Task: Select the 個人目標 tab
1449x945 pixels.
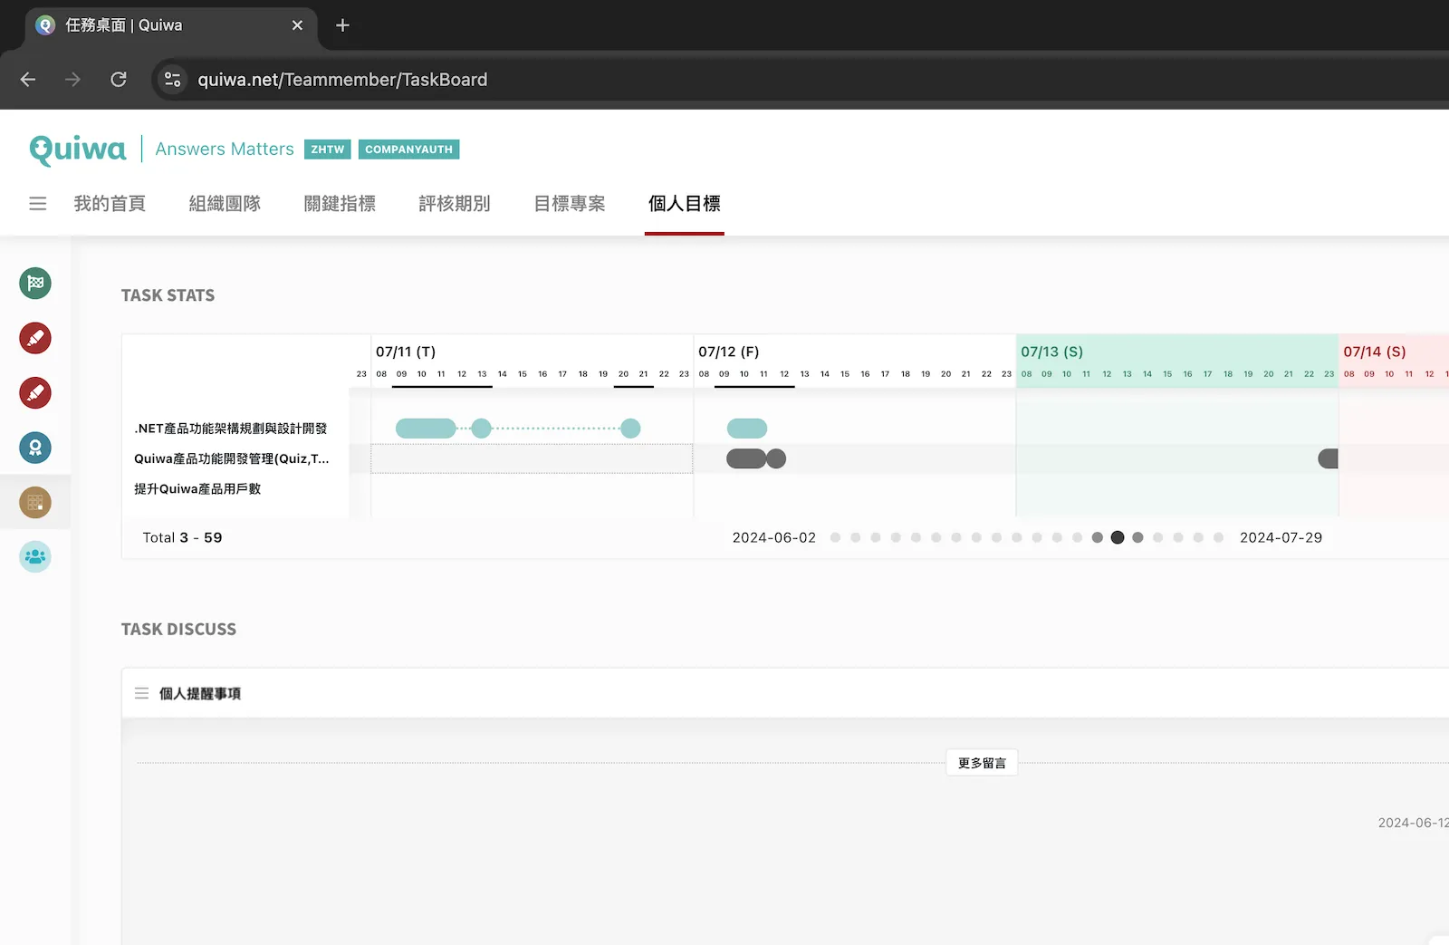Action: click(x=685, y=204)
